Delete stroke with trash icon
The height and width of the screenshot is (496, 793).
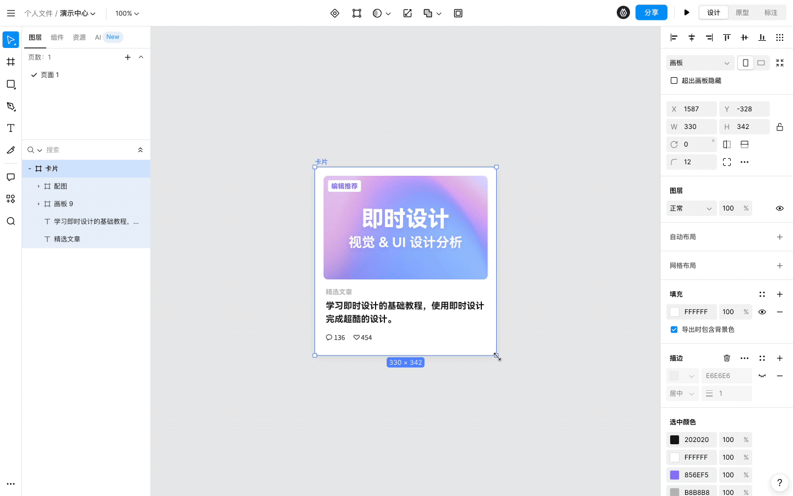click(x=727, y=358)
